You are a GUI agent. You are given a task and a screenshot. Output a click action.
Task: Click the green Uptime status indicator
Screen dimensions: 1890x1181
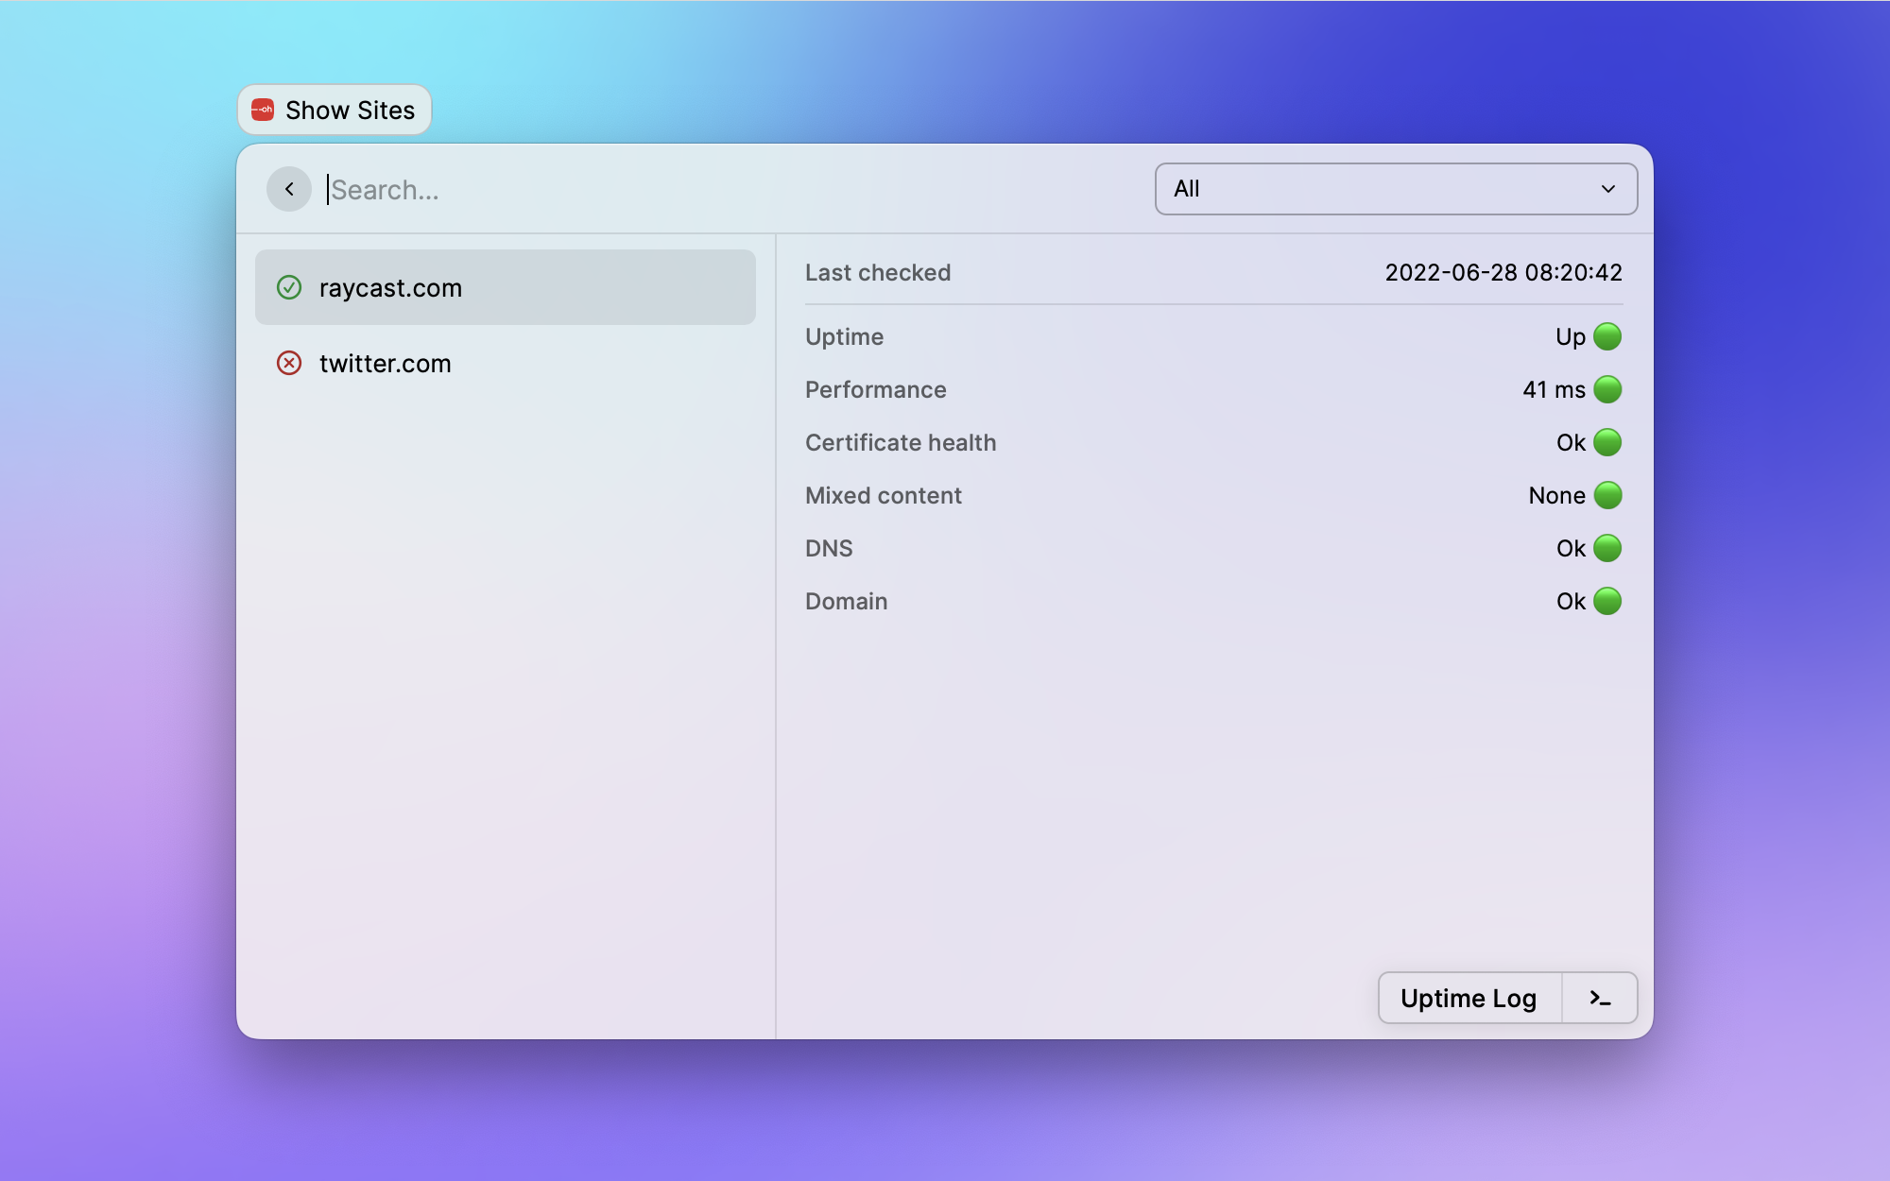click(x=1607, y=336)
